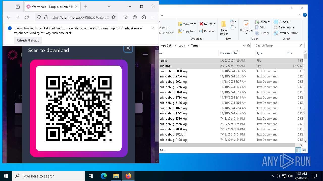Image resolution: width=323 pixels, height=181 pixels.
Task: Create a New folder
Action: point(224,28)
